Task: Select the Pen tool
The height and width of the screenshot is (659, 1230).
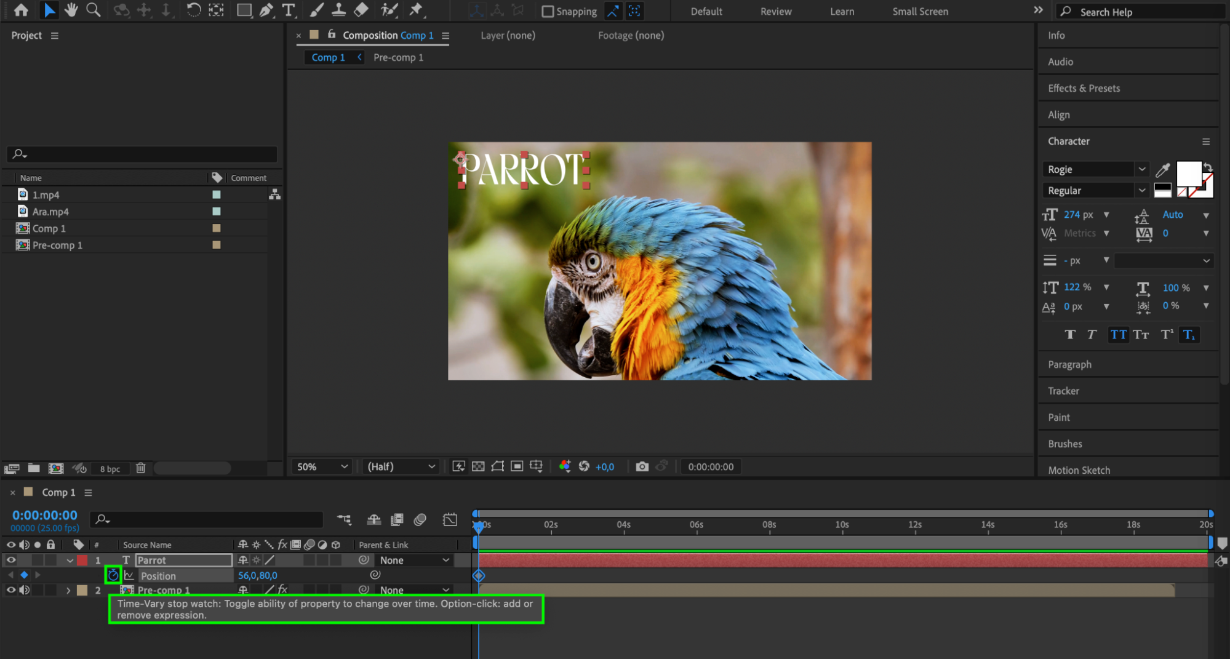Action: tap(266, 10)
